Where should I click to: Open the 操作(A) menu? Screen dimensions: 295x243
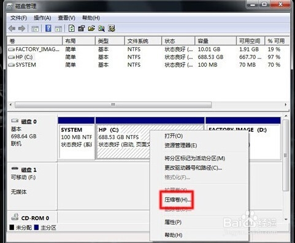pyautogui.click(x=42, y=18)
